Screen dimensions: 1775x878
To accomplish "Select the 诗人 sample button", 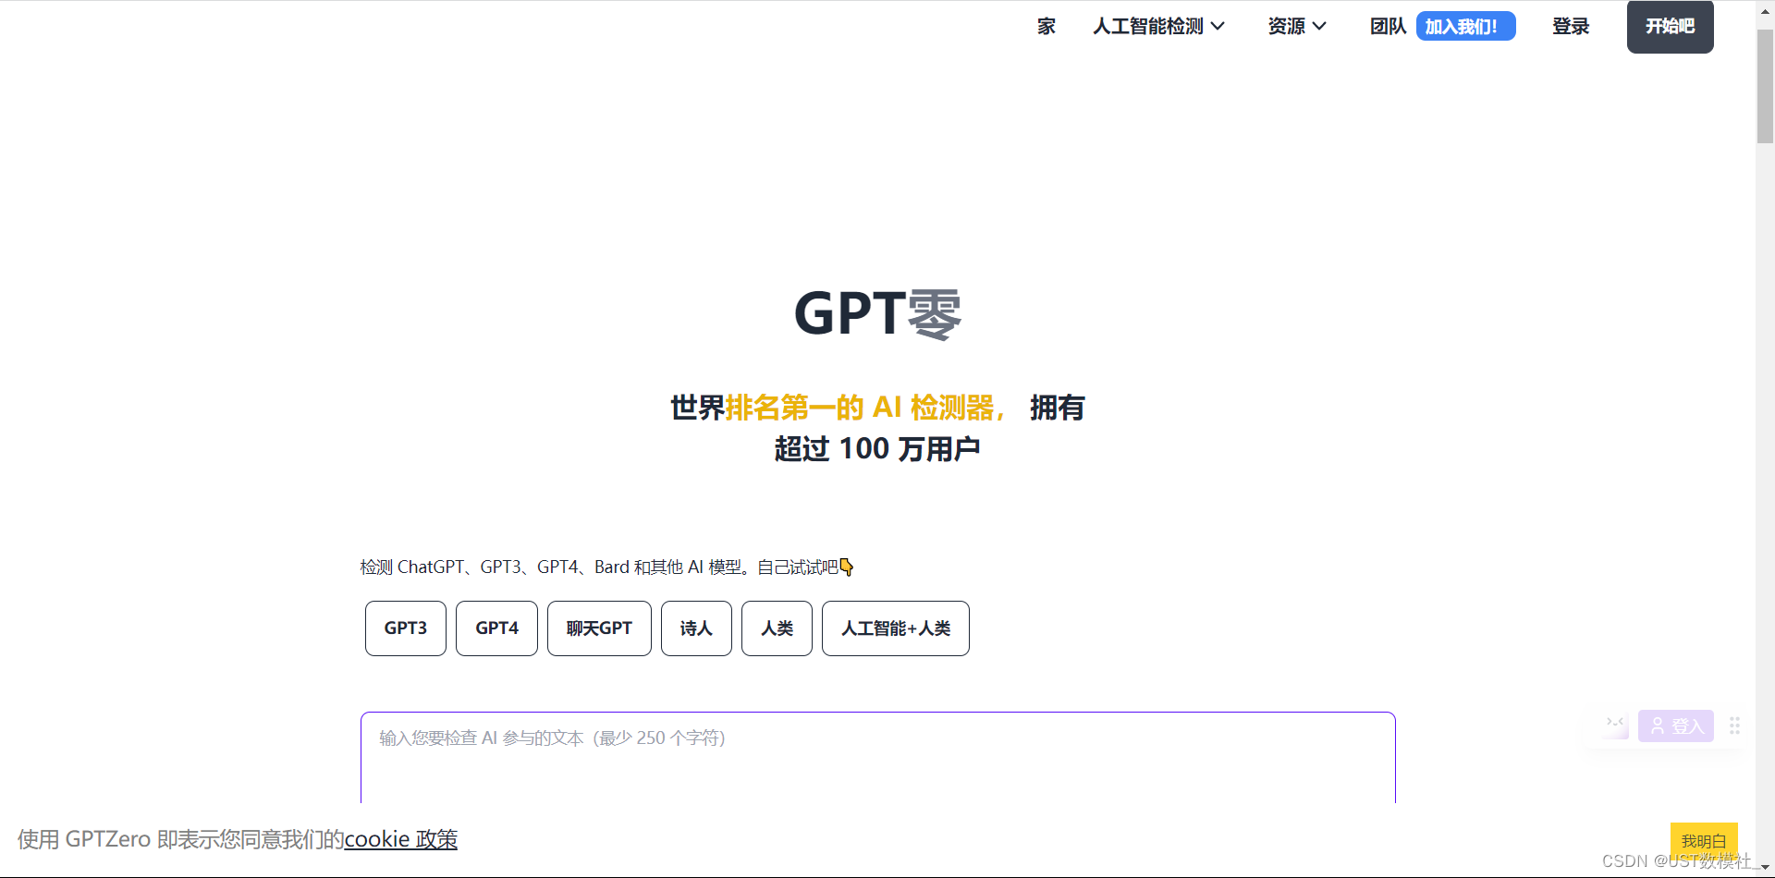I will click(696, 628).
